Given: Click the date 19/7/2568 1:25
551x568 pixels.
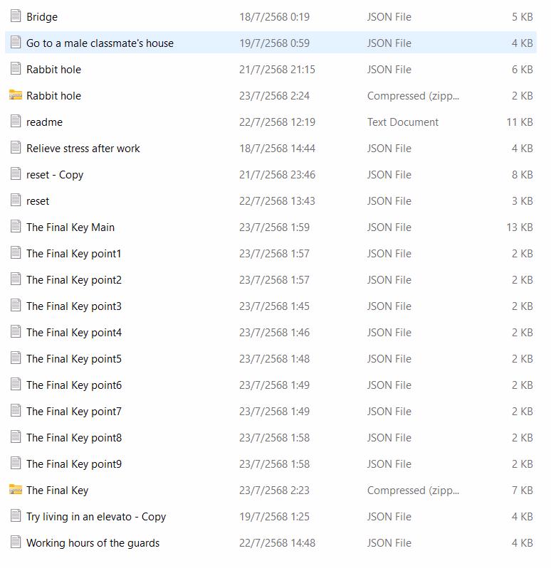Looking at the screenshot, I should [275, 517].
